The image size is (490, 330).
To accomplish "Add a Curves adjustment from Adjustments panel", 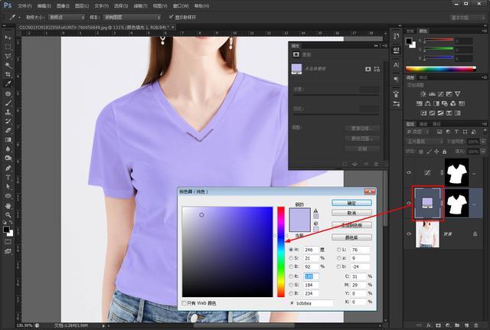I will click(x=441, y=93).
